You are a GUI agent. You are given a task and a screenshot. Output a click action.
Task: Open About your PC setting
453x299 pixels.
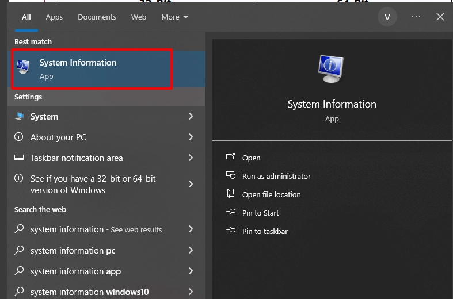[x=106, y=137]
